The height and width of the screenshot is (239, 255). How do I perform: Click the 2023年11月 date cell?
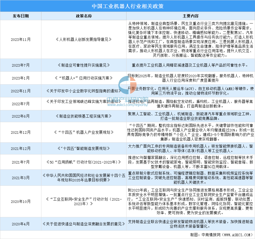click(21, 39)
